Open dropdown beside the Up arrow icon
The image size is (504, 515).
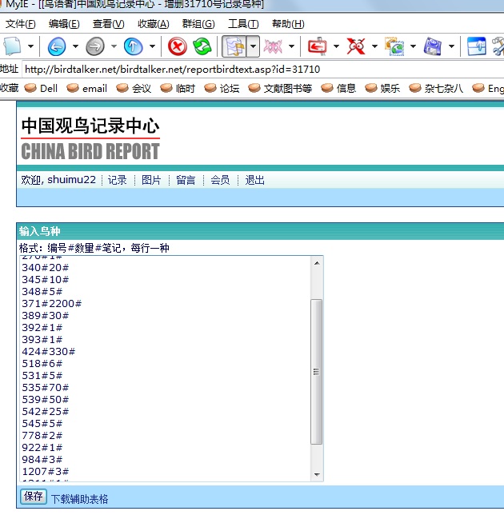pos(152,46)
